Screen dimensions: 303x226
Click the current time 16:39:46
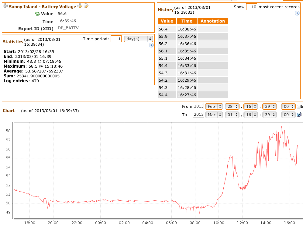tap(67, 21)
